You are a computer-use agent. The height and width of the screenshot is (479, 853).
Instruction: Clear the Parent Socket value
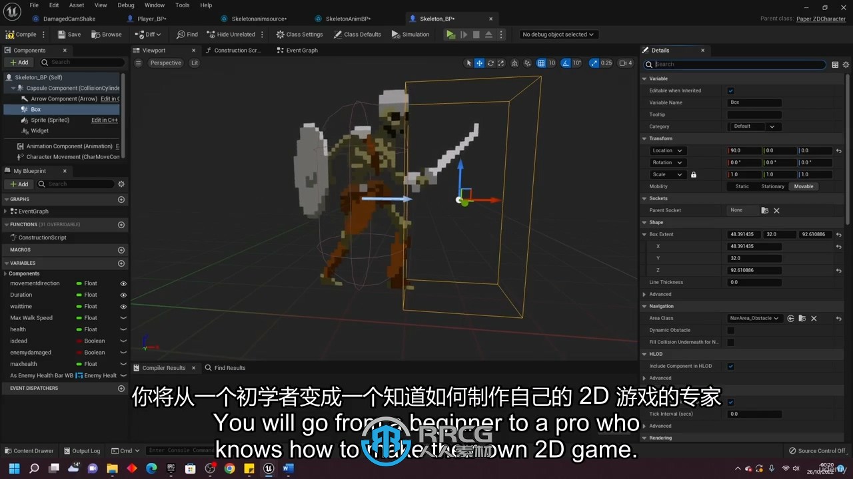pos(776,210)
